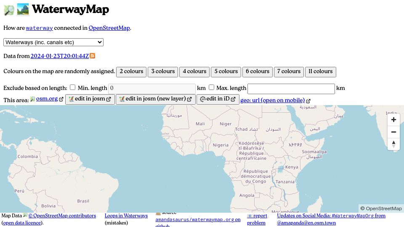Click the Colombia label on the map
The height and width of the screenshot is (227, 404).
pyautogui.click(x=28, y=156)
